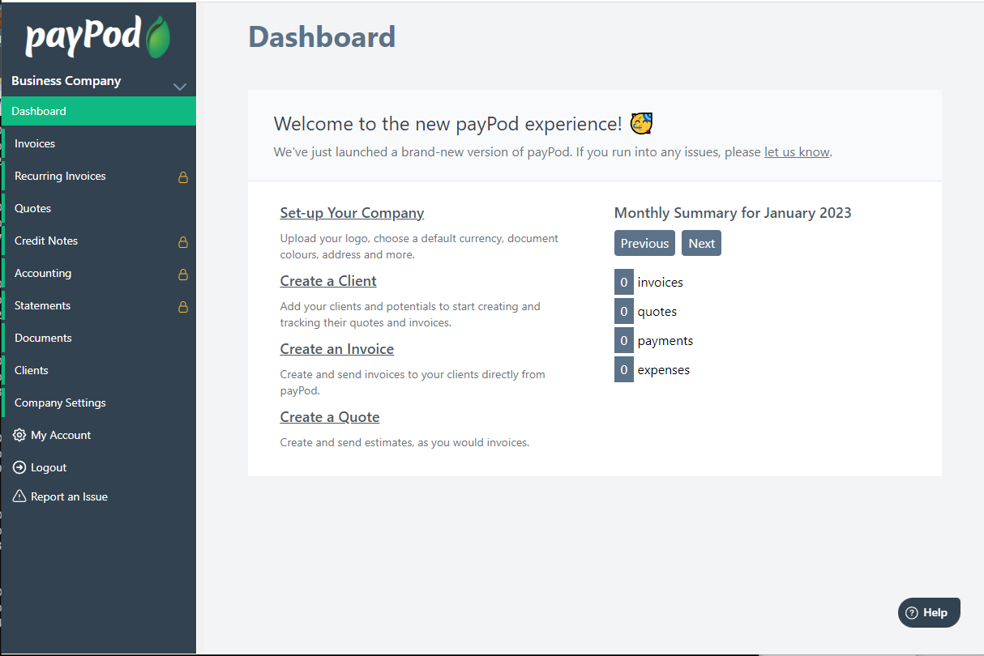Click the 0 quotes count badge
The height and width of the screenshot is (656, 984).
(624, 311)
